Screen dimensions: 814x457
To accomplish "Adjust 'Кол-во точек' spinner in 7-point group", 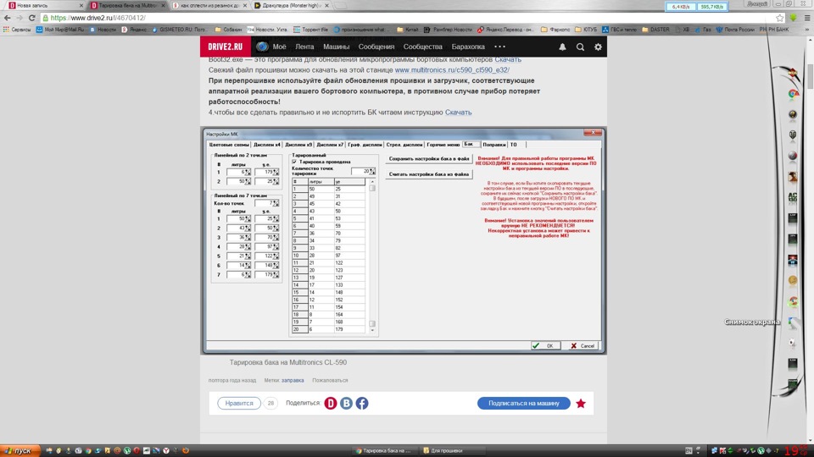I will (276, 203).
